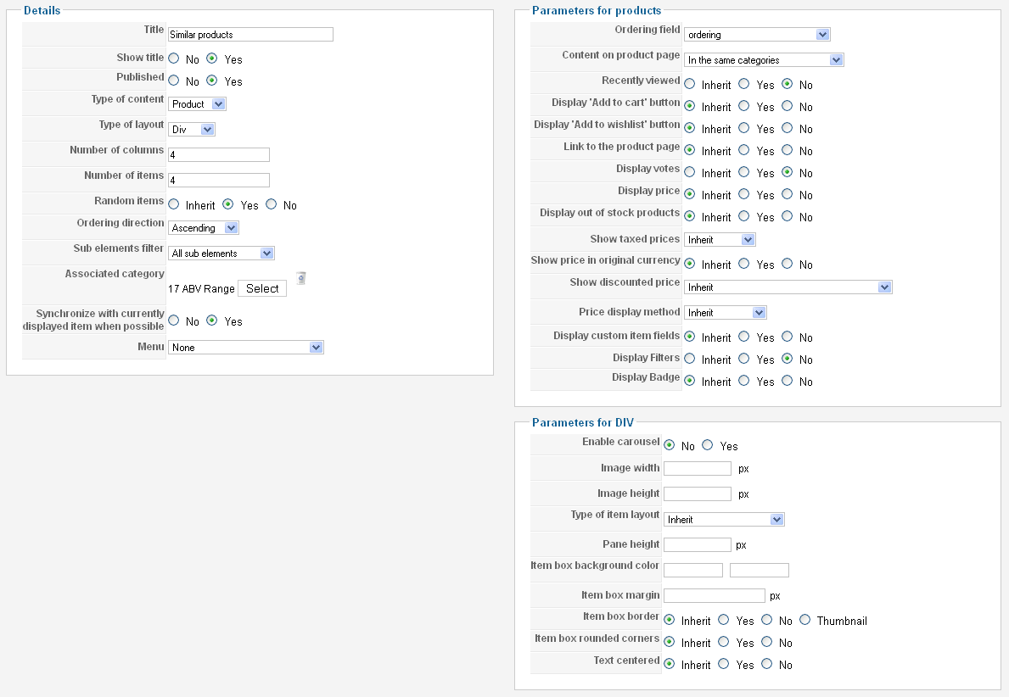Enable carousel by selecting Yes
Screen dimensions: 1009x697
[708, 446]
